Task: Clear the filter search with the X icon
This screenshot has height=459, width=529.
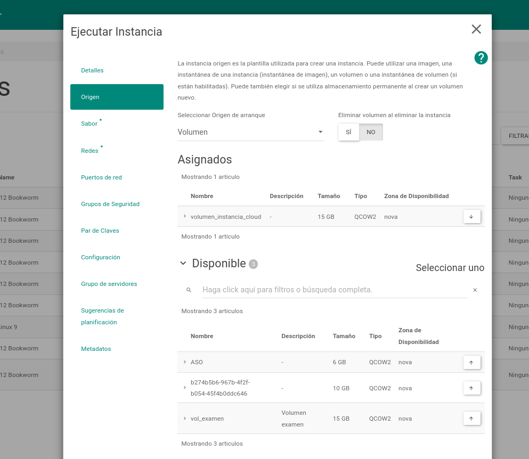Action: click(475, 290)
